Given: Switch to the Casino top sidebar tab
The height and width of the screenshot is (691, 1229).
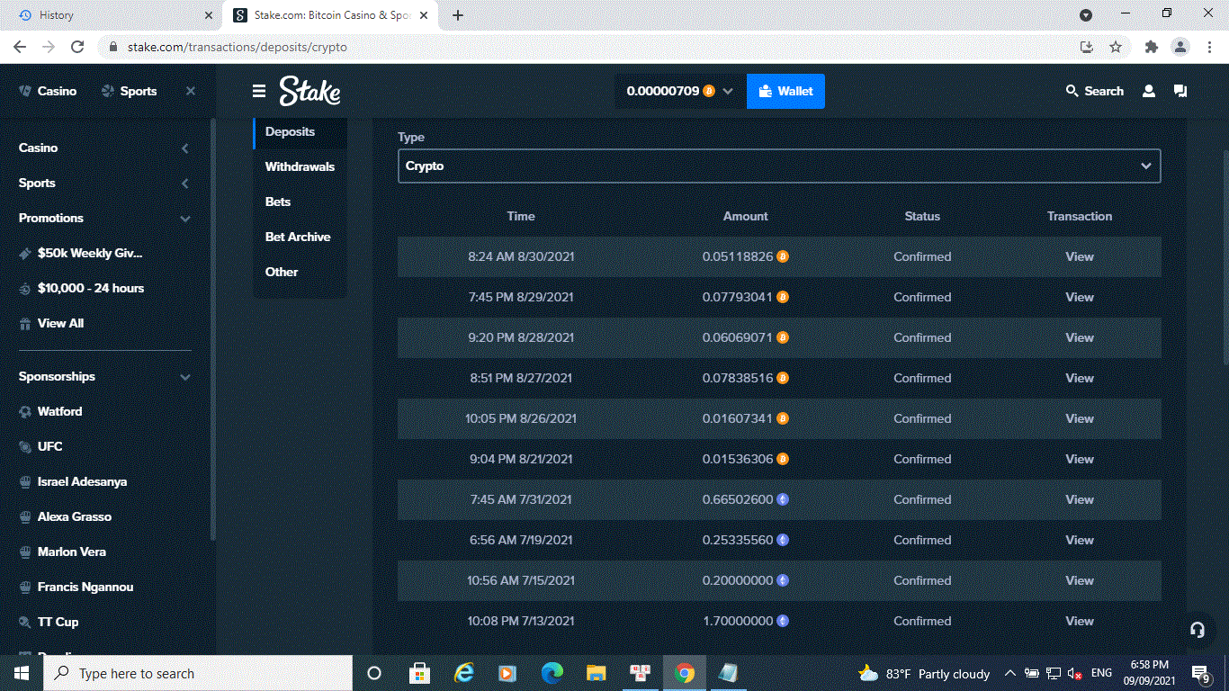Looking at the screenshot, I should [48, 91].
